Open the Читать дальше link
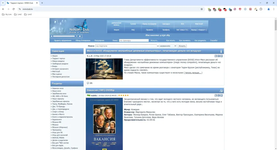This screenshot has height=150, width=277. (x=193, y=73)
